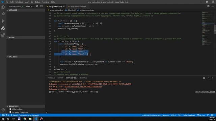Collapse the Breakpoints section

(26, 106)
